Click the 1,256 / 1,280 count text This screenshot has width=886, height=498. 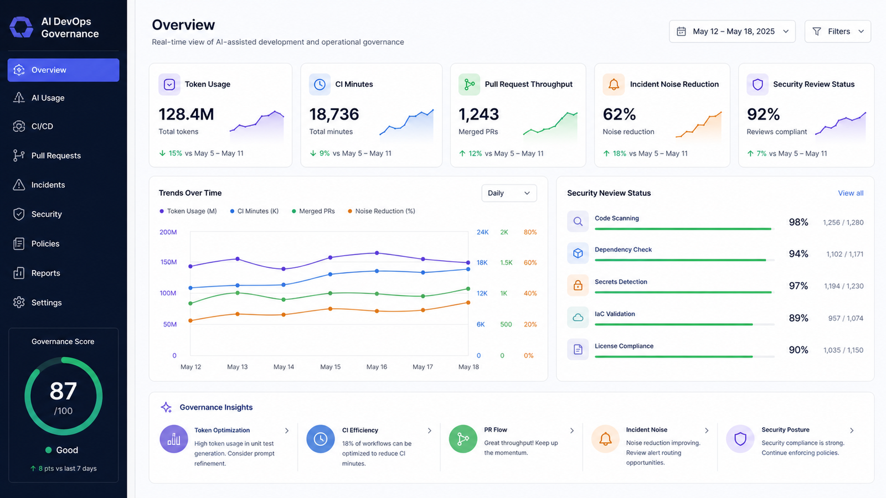point(843,222)
